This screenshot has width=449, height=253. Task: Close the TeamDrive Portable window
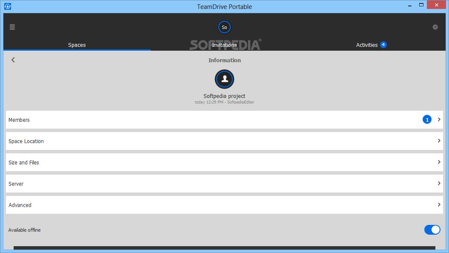click(x=436, y=5)
